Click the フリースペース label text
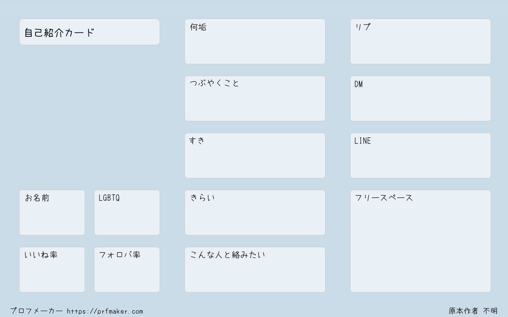Screen dimensions: 508x317 pos(384,198)
